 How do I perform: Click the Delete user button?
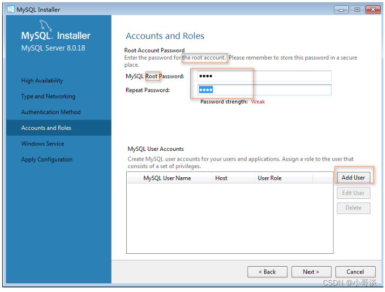(x=353, y=208)
